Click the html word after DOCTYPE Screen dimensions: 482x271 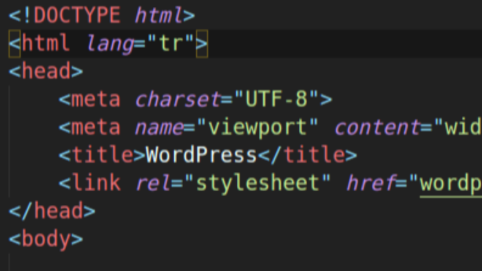pos(158,15)
